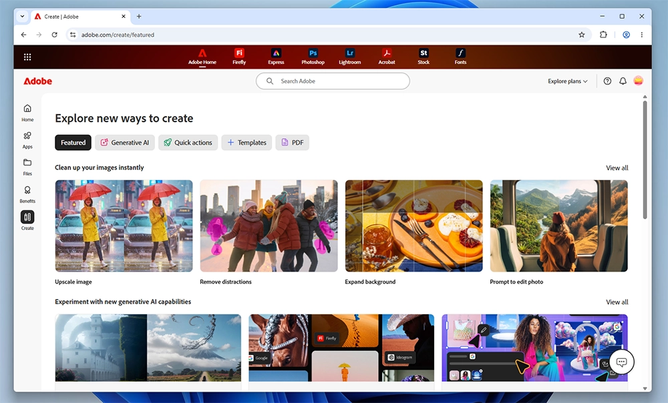Open Adobe Stock from the app bar
The height and width of the screenshot is (403, 668).
424,57
